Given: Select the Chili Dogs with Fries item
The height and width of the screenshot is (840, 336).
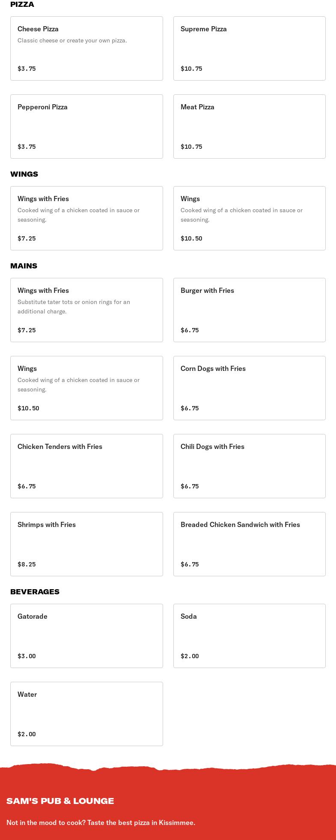Looking at the screenshot, I should [x=249, y=466].
